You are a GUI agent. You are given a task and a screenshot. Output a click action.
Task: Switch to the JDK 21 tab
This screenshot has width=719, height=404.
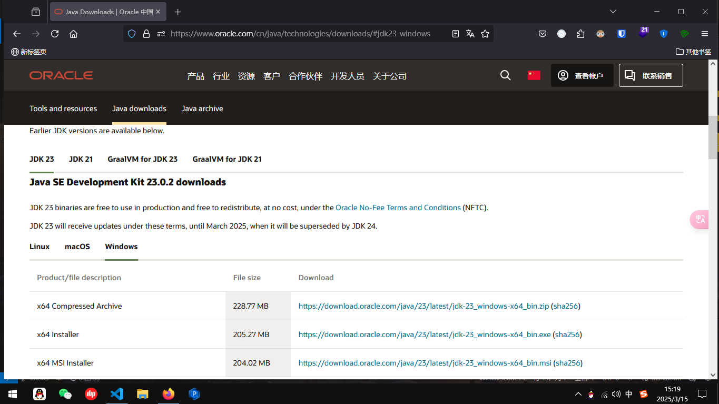[x=81, y=159]
